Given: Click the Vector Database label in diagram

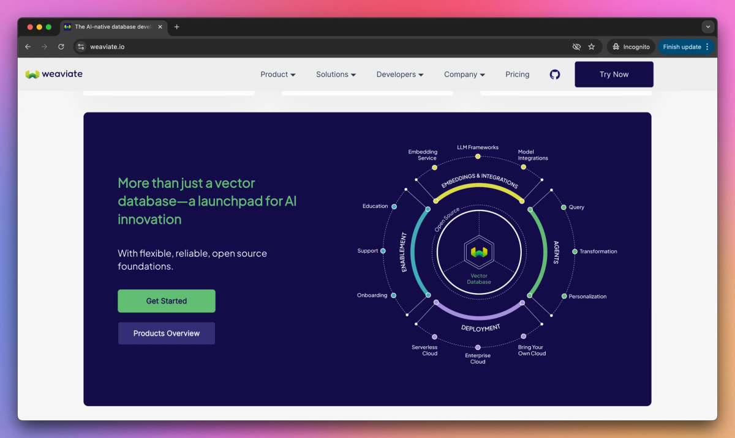Looking at the screenshot, I should tap(479, 279).
